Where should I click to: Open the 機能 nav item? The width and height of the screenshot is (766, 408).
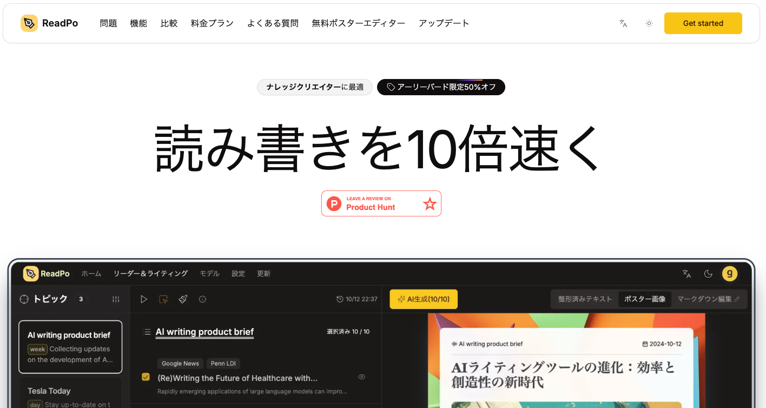click(x=138, y=23)
